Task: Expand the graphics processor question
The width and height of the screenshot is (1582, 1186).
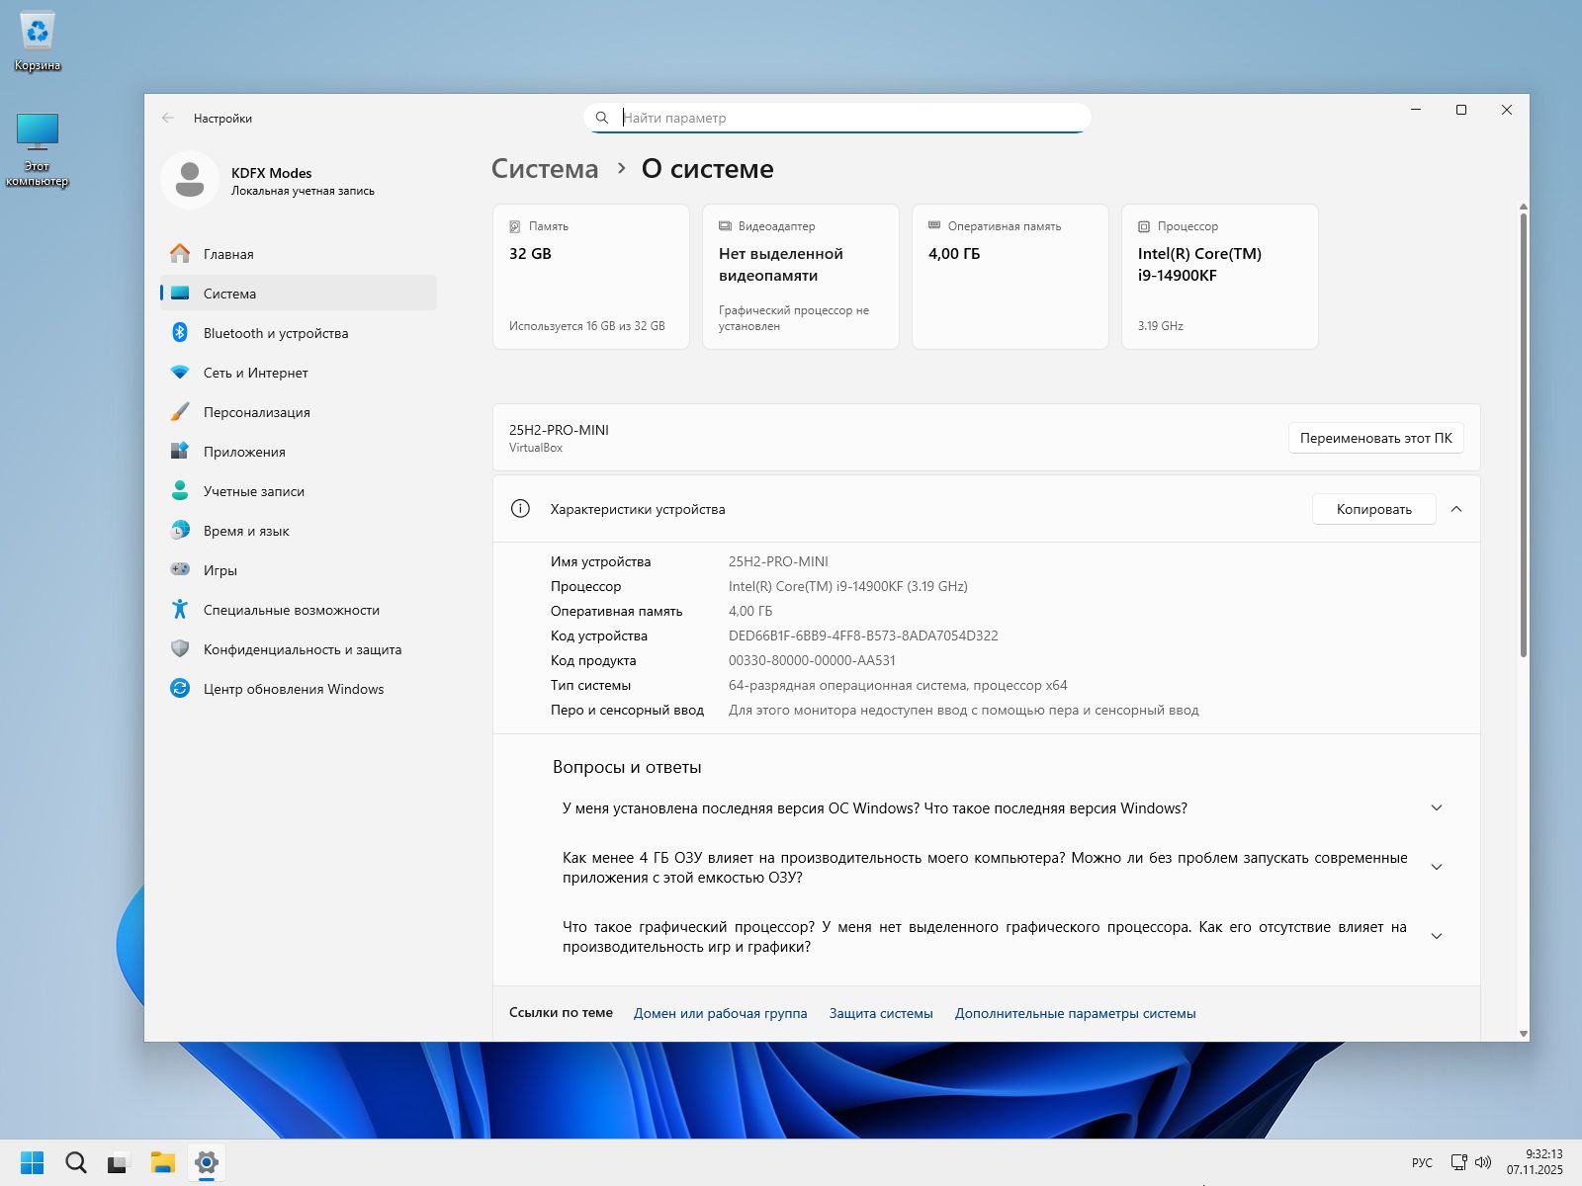Action: tap(1437, 937)
